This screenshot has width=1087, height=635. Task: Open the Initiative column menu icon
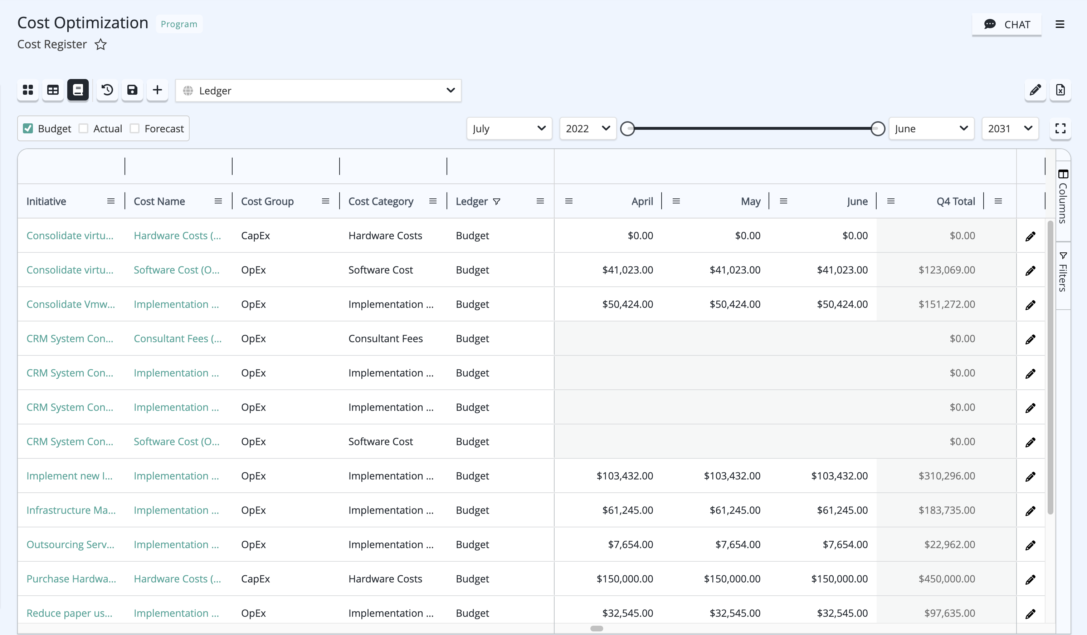click(x=111, y=201)
